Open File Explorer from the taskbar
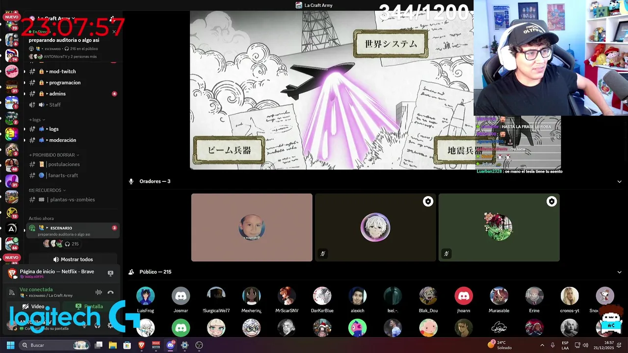Screen dimensions: 628x353 113,345
